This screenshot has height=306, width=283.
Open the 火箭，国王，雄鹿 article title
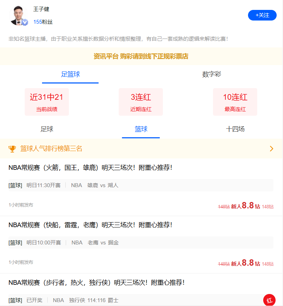pos(90,167)
